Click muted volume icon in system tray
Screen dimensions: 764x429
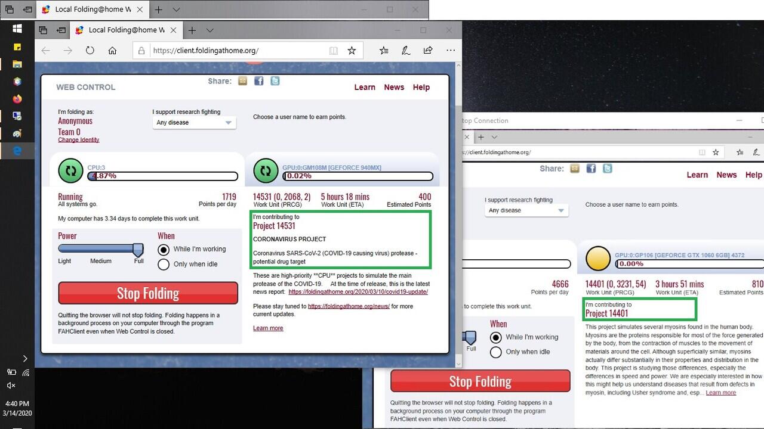tap(11, 386)
